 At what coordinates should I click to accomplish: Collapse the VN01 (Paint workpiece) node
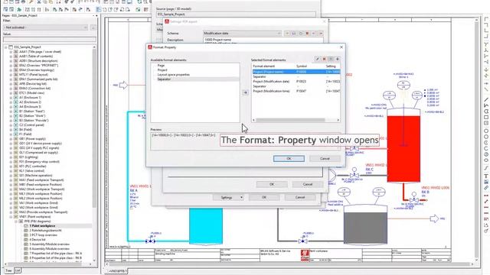click(x=11, y=217)
